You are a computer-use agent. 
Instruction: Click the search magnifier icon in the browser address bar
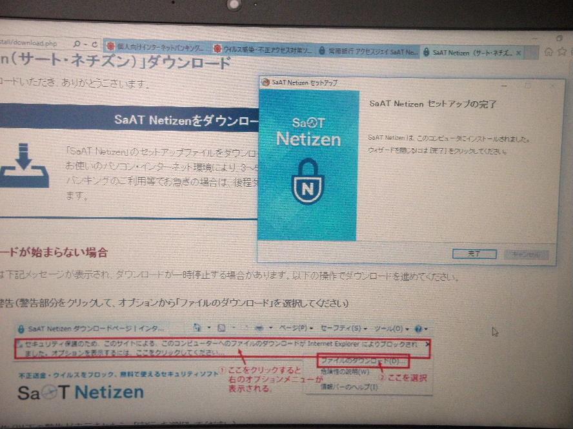(x=77, y=44)
